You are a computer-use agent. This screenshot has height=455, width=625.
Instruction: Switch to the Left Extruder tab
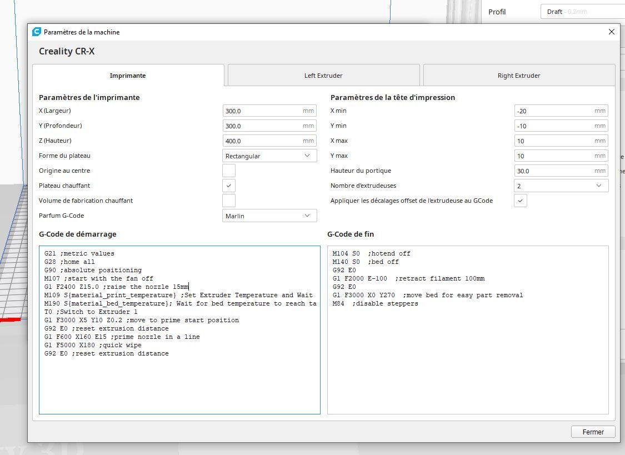[323, 76]
